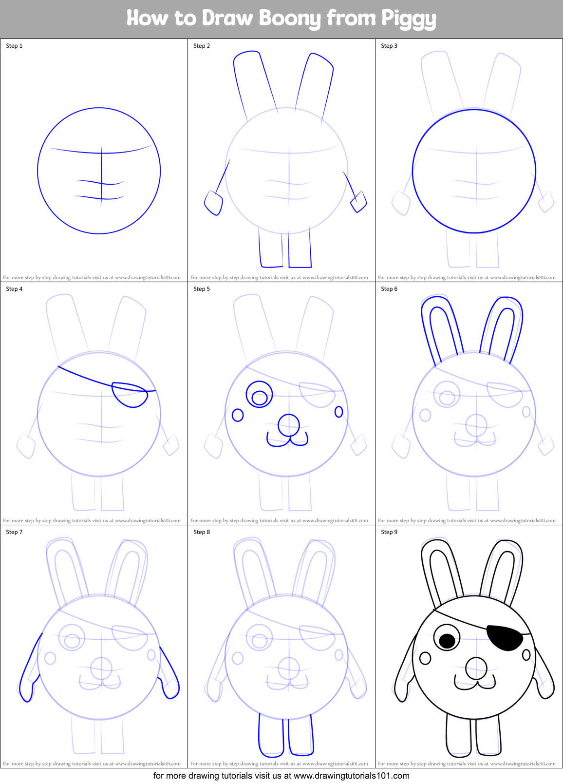This screenshot has height=783, width=563.
Task: Select the Step 4 eye patch panel
Action: click(x=94, y=403)
